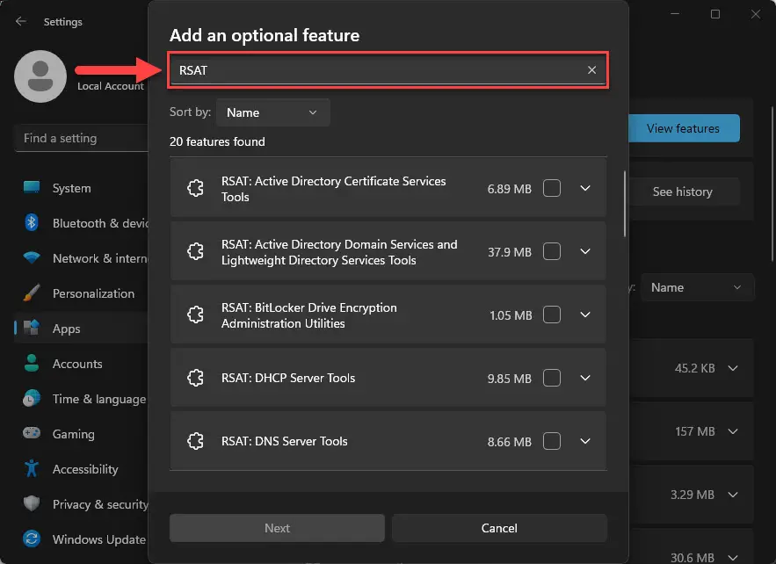This screenshot has height=564, width=776.
Task: Open the background Name sort dropdown
Action: pyautogui.click(x=697, y=287)
